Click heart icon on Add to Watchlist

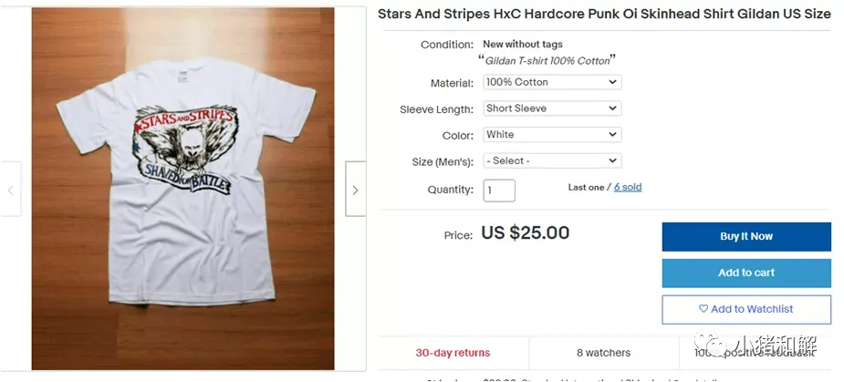pyautogui.click(x=703, y=309)
